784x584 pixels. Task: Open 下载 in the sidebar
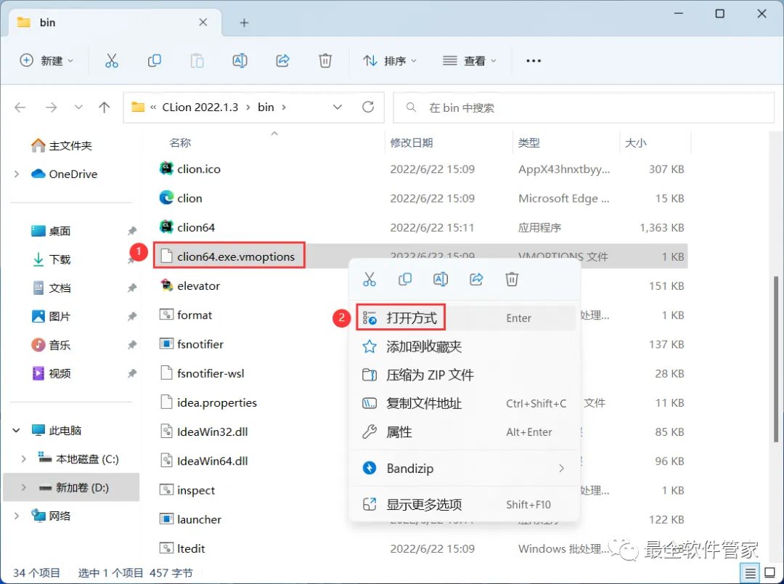(51, 259)
